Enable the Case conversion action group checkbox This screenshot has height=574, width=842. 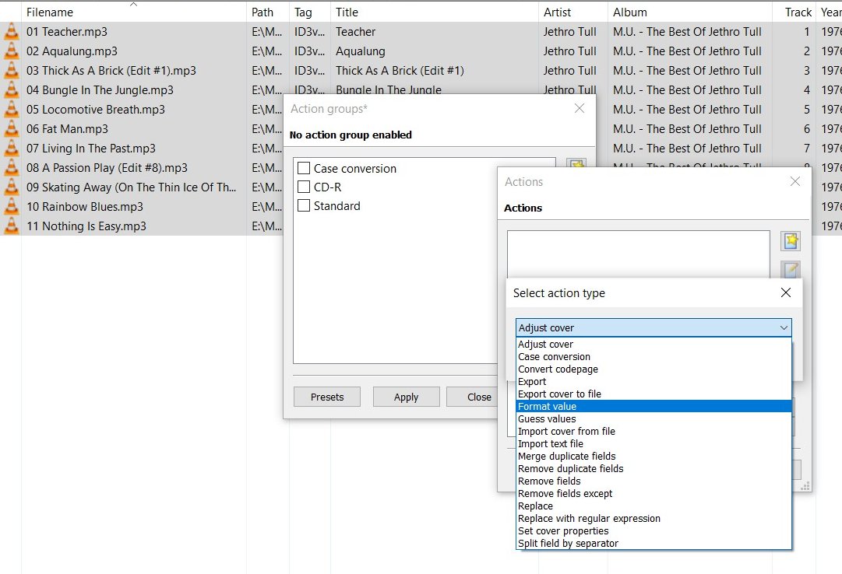(305, 169)
